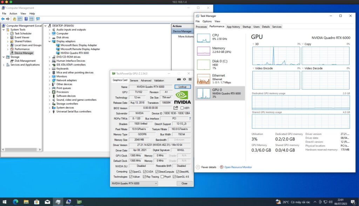
Task: Switch to the Advanced tab in GPU-Z
Action: [146, 80]
